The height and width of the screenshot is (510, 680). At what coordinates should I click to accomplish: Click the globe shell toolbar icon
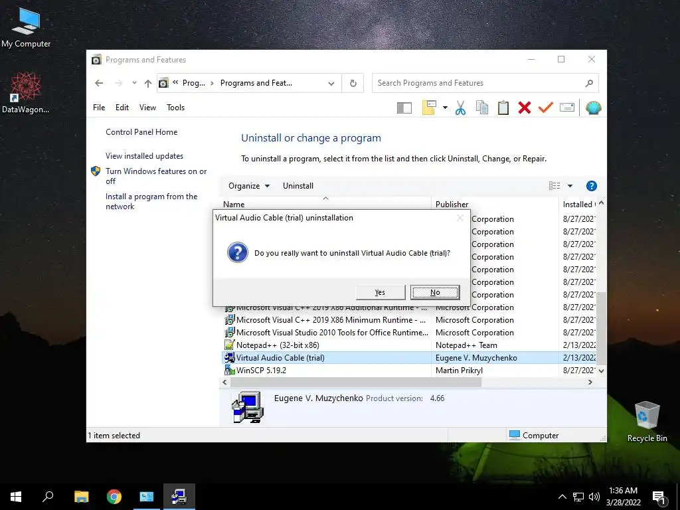593,108
